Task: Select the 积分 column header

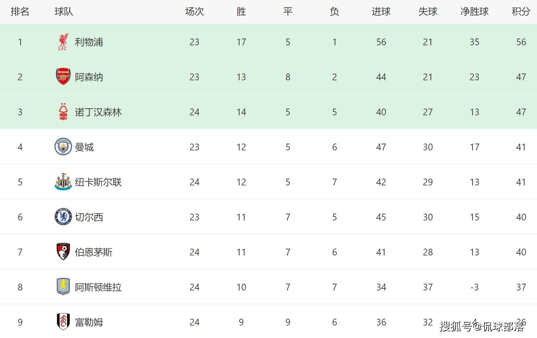Action: point(521,12)
